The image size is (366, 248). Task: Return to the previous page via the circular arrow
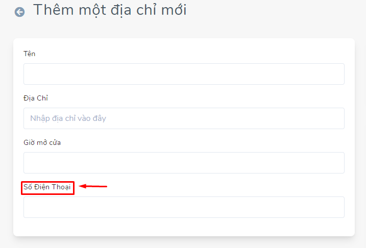[x=19, y=12]
